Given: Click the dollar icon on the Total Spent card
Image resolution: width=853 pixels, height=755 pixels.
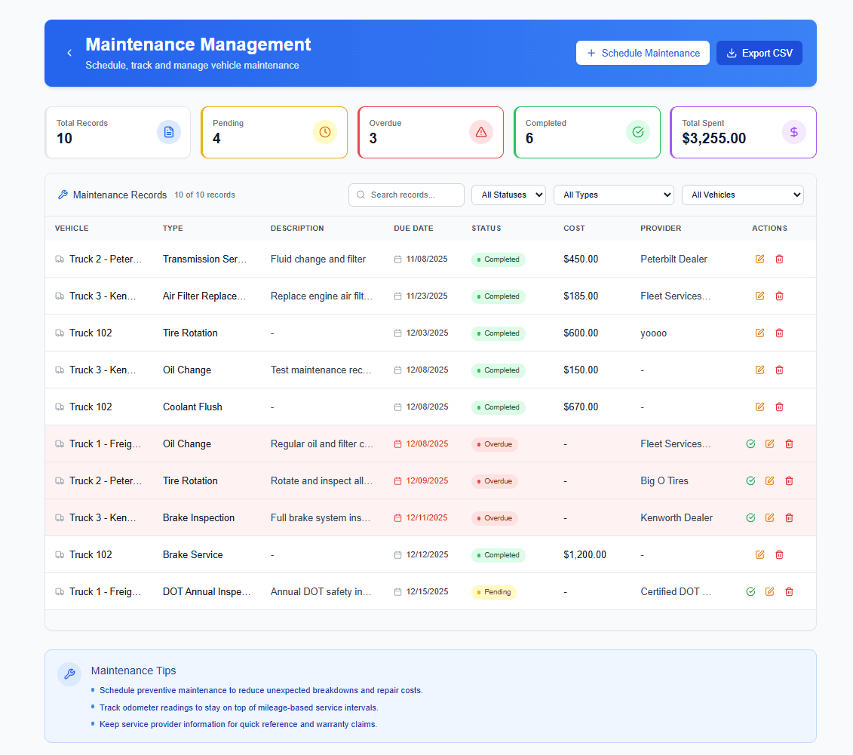Looking at the screenshot, I should (x=794, y=132).
